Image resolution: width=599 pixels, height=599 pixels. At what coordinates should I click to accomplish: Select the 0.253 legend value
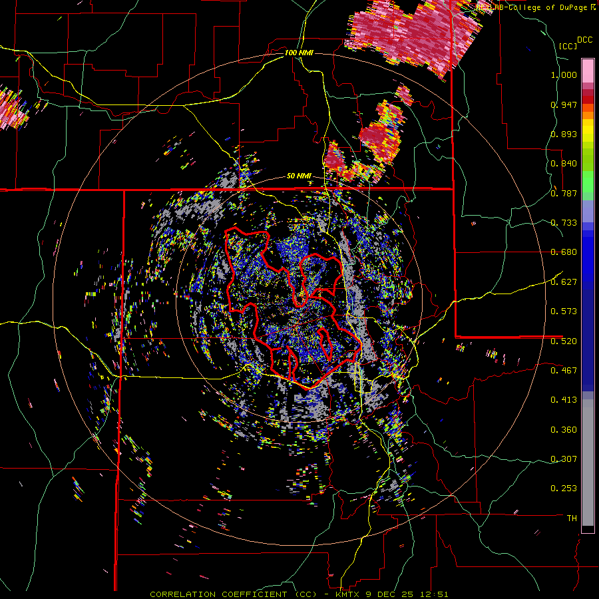pos(564,489)
